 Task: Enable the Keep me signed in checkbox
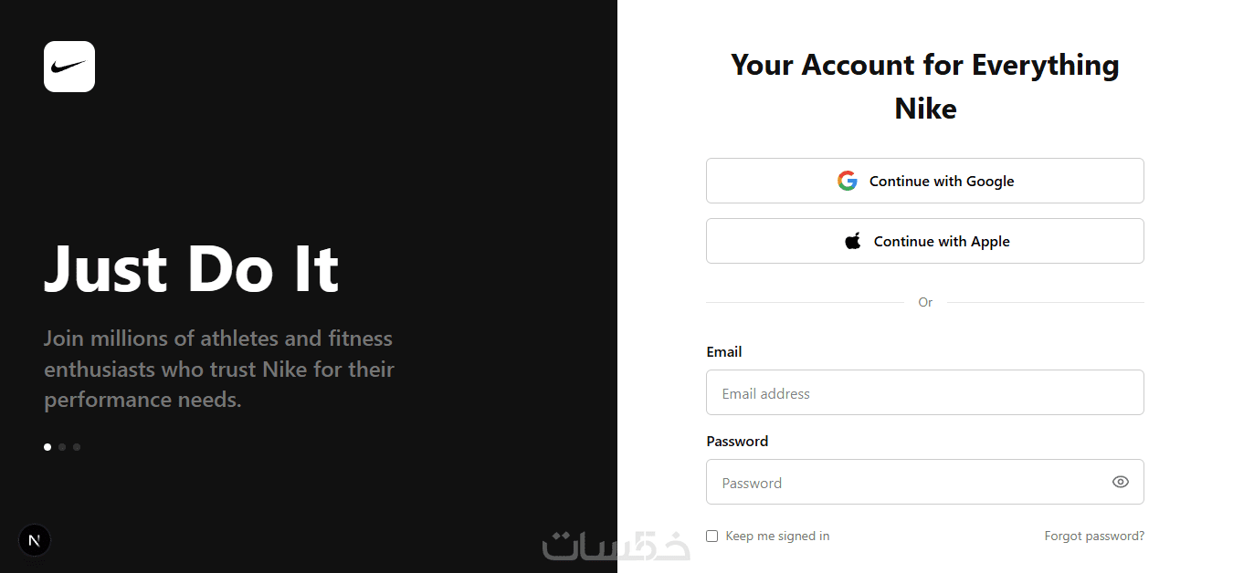click(x=712, y=537)
